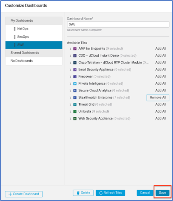The height and width of the screenshot is (201, 173).
Task: Click Shared Dashboards section header
Action: [x=34, y=53]
